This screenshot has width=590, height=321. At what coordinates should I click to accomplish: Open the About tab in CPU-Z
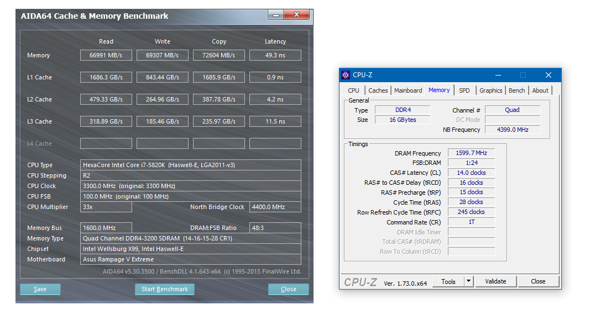[540, 90]
